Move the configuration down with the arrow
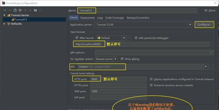Viewport: 219px width, 110px height. point(30,10)
